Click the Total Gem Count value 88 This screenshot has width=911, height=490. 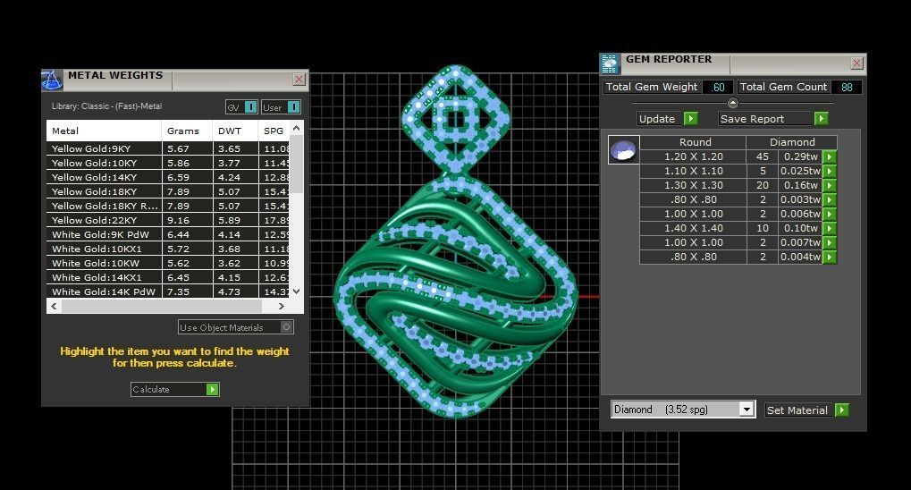[847, 88]
